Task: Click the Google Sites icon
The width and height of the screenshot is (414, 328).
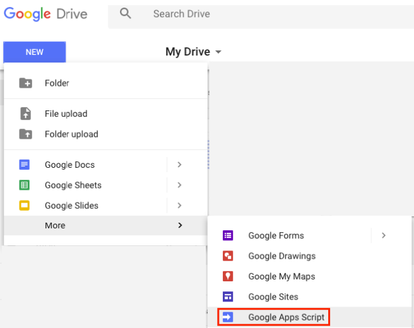Action: 228,296
